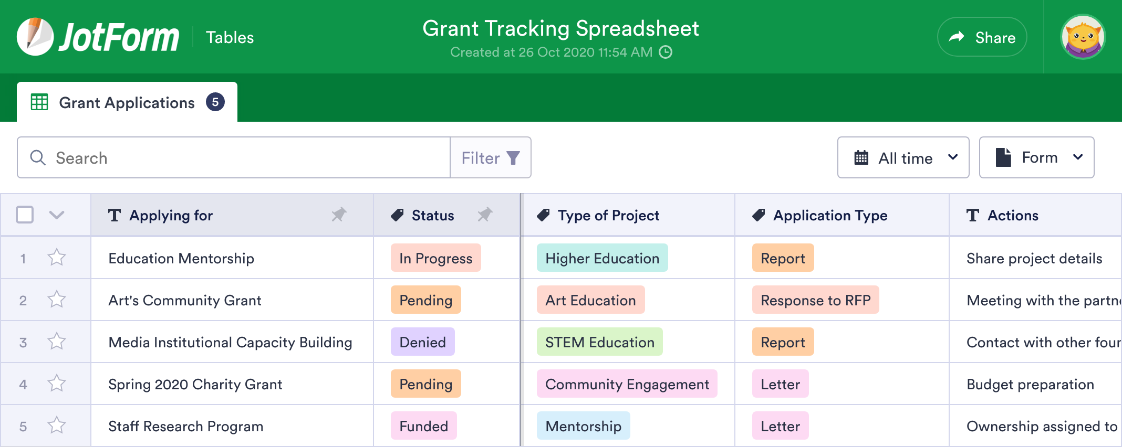
Task: Click the JotForm pencil logo
Action: [35, 37]
